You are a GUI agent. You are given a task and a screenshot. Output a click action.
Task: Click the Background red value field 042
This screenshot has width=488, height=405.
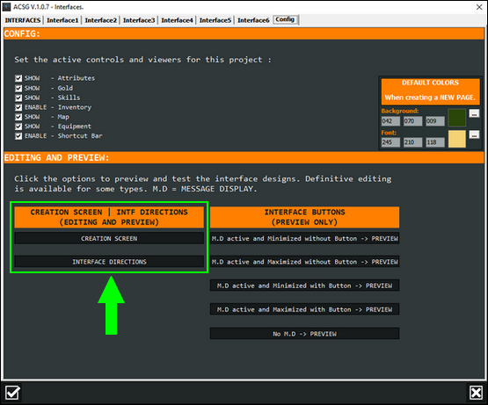coord(390,121)
